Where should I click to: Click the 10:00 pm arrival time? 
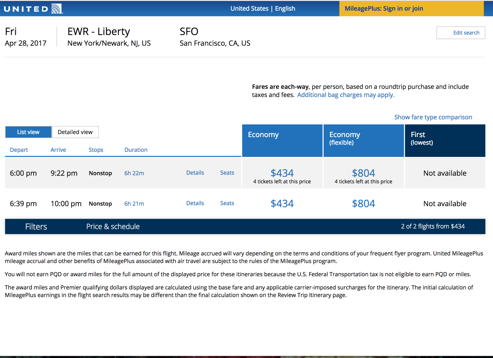[66, 204]
